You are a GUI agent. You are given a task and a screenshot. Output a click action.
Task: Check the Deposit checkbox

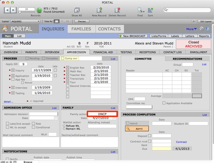tap(150, 136)
